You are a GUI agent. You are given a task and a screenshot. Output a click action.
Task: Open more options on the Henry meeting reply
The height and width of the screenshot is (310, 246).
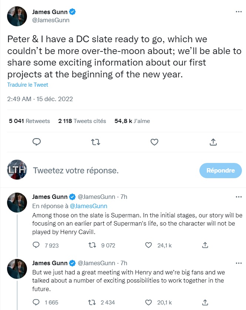239,263
